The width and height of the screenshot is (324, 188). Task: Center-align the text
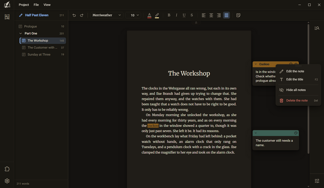tap(211, 15)
